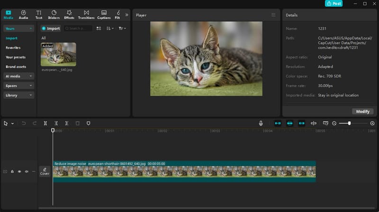
Task: Focus the media search field
Action: pyautogui.click(x=78, y=28)
